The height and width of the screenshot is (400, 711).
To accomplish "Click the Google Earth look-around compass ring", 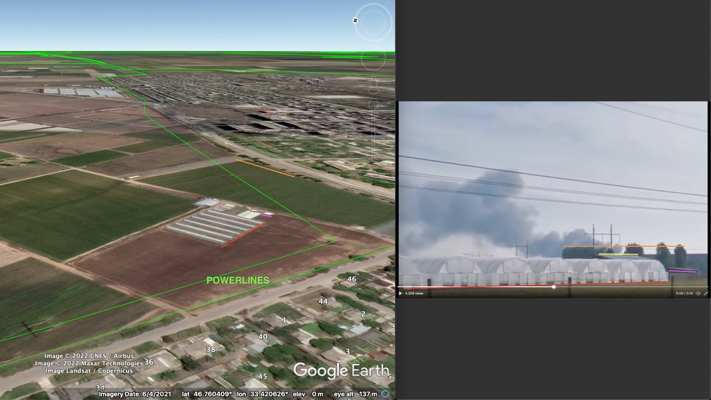I will pyautogui.click(x=374, y=23).
